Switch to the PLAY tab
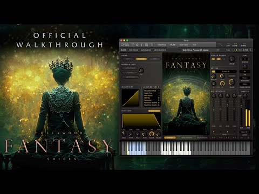The image size is (259, 194). click(x=173, y=45)
